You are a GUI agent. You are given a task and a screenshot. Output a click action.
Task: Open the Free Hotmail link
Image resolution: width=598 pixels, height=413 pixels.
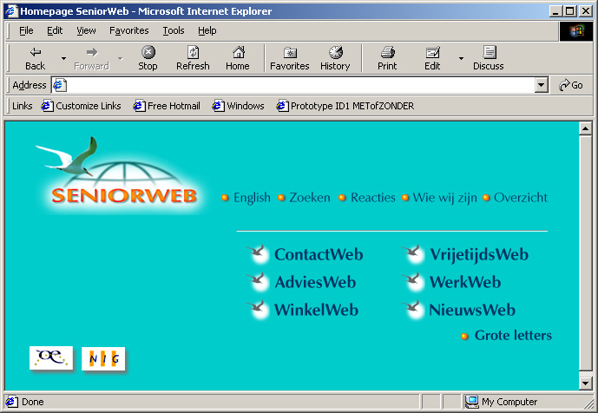[x=167, y=106]
